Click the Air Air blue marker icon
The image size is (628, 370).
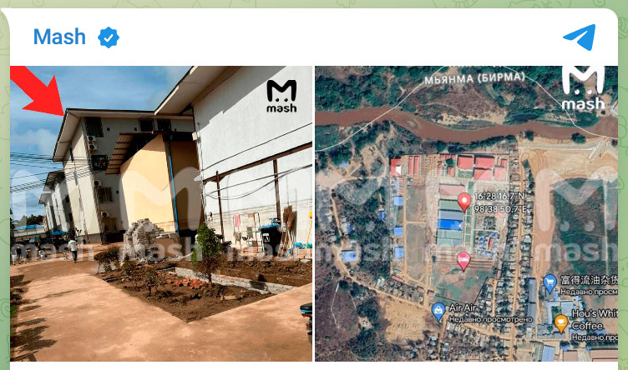point(438,312)
